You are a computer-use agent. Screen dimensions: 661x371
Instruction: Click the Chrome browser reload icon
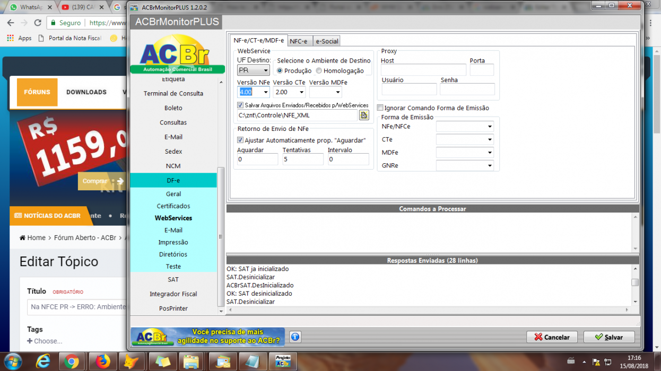point(38,23)
